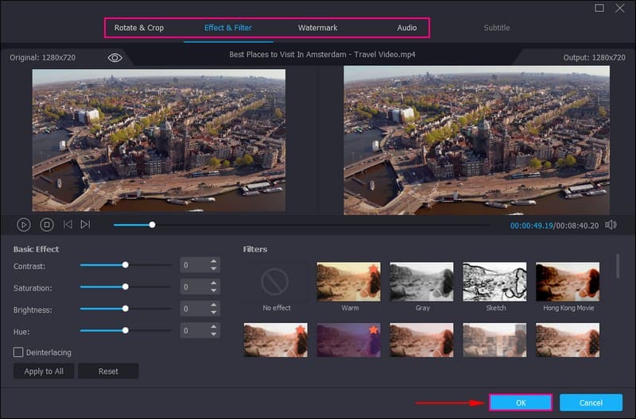
Task: Toggle the preview eye icon
Action: coord(115,58)
